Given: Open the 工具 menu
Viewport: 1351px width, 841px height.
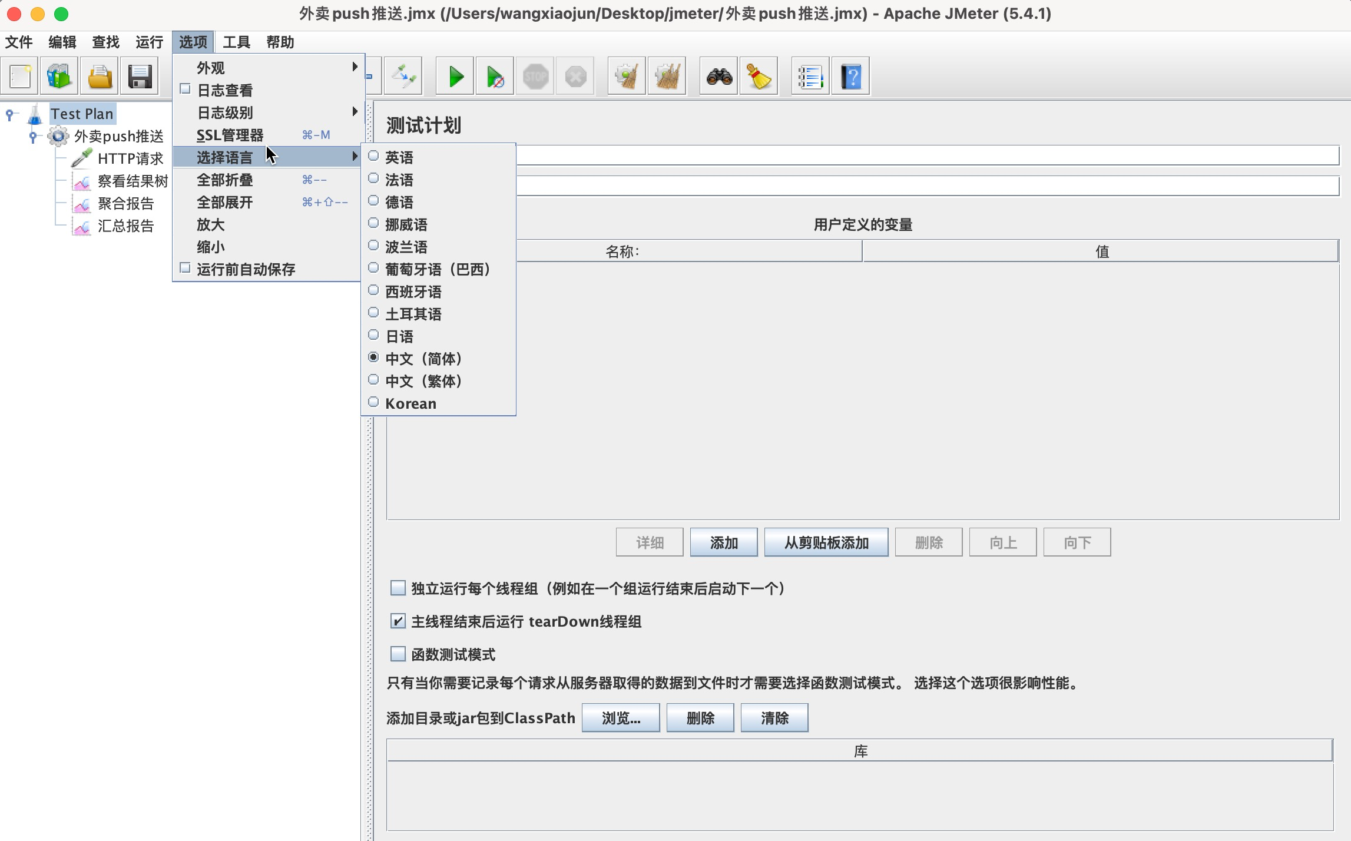Looking at the screenshot, I should (237, 42).
